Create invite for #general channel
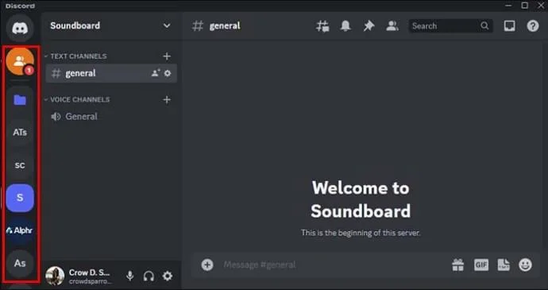This screenshot has width=548, height=290. click(x=156, y=73)
